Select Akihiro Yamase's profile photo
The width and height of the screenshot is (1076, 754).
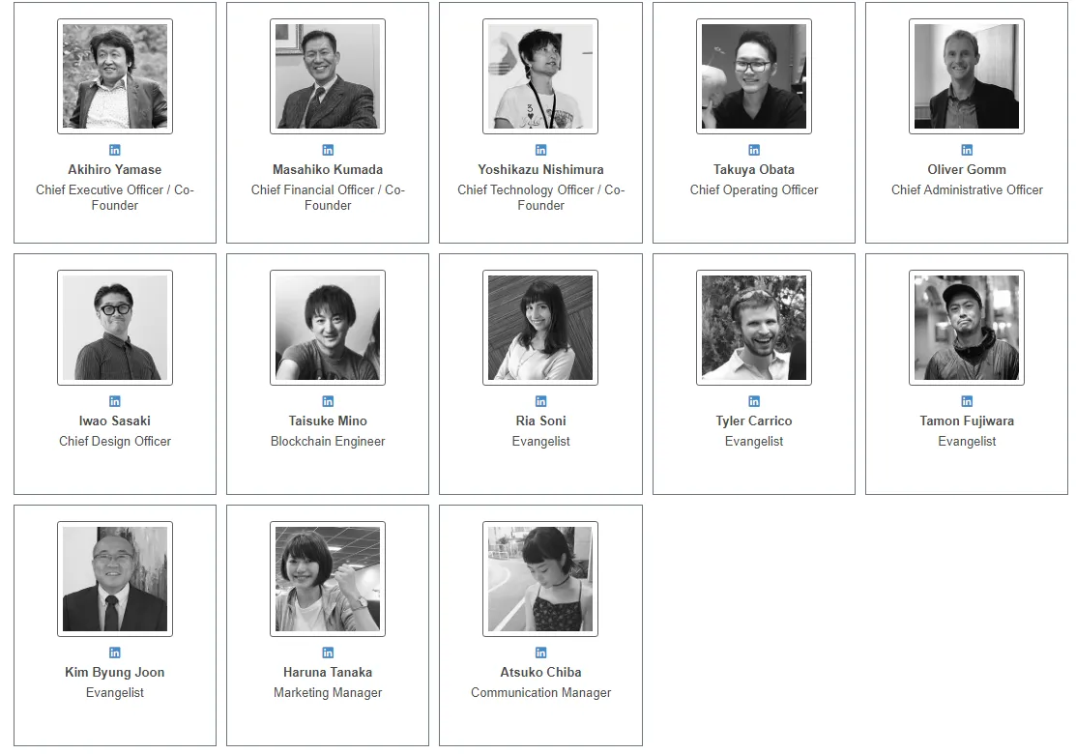[x=115, y=76]
